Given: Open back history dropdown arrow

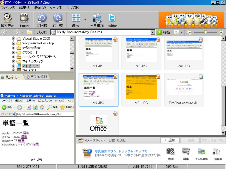Looking at the screenshot, I should pos(10,32).
